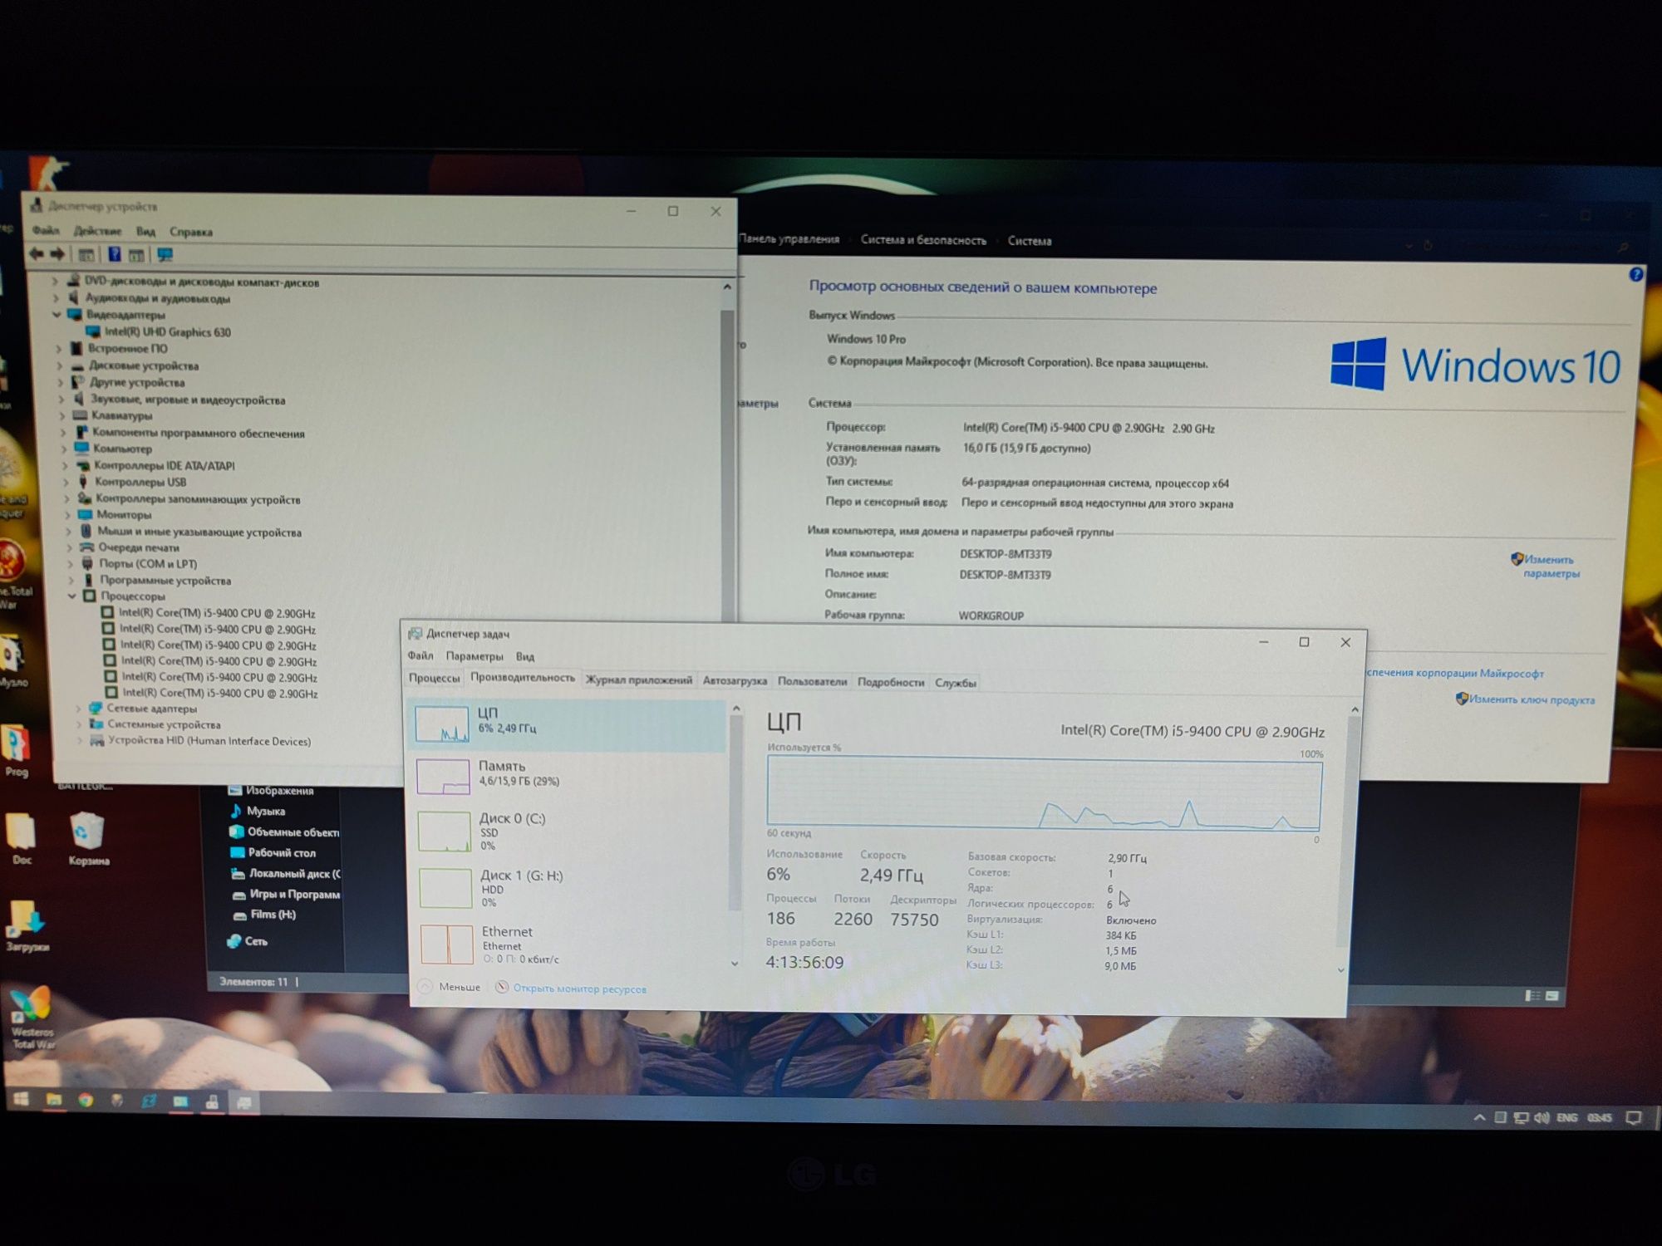Viewport: 1662px width, 1246px height.
Task: Open Параметры menu in Task Manager
Action: pyautogui.click(x=475, y=656)
